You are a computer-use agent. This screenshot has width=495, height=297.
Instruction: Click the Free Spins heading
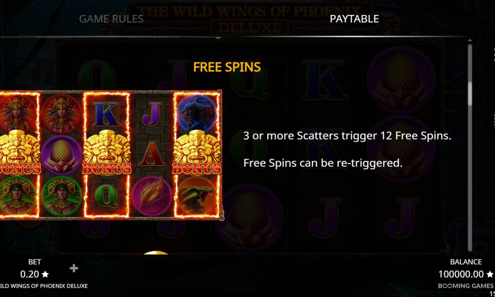227,67
